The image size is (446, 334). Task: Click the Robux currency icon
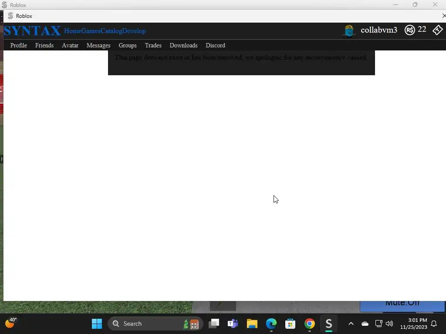point(409,30)
